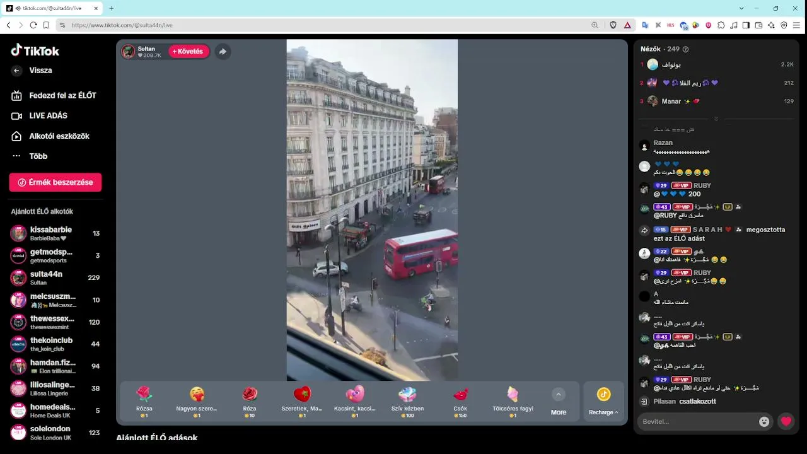Send the Szív kézben gift

click(407, 402)
